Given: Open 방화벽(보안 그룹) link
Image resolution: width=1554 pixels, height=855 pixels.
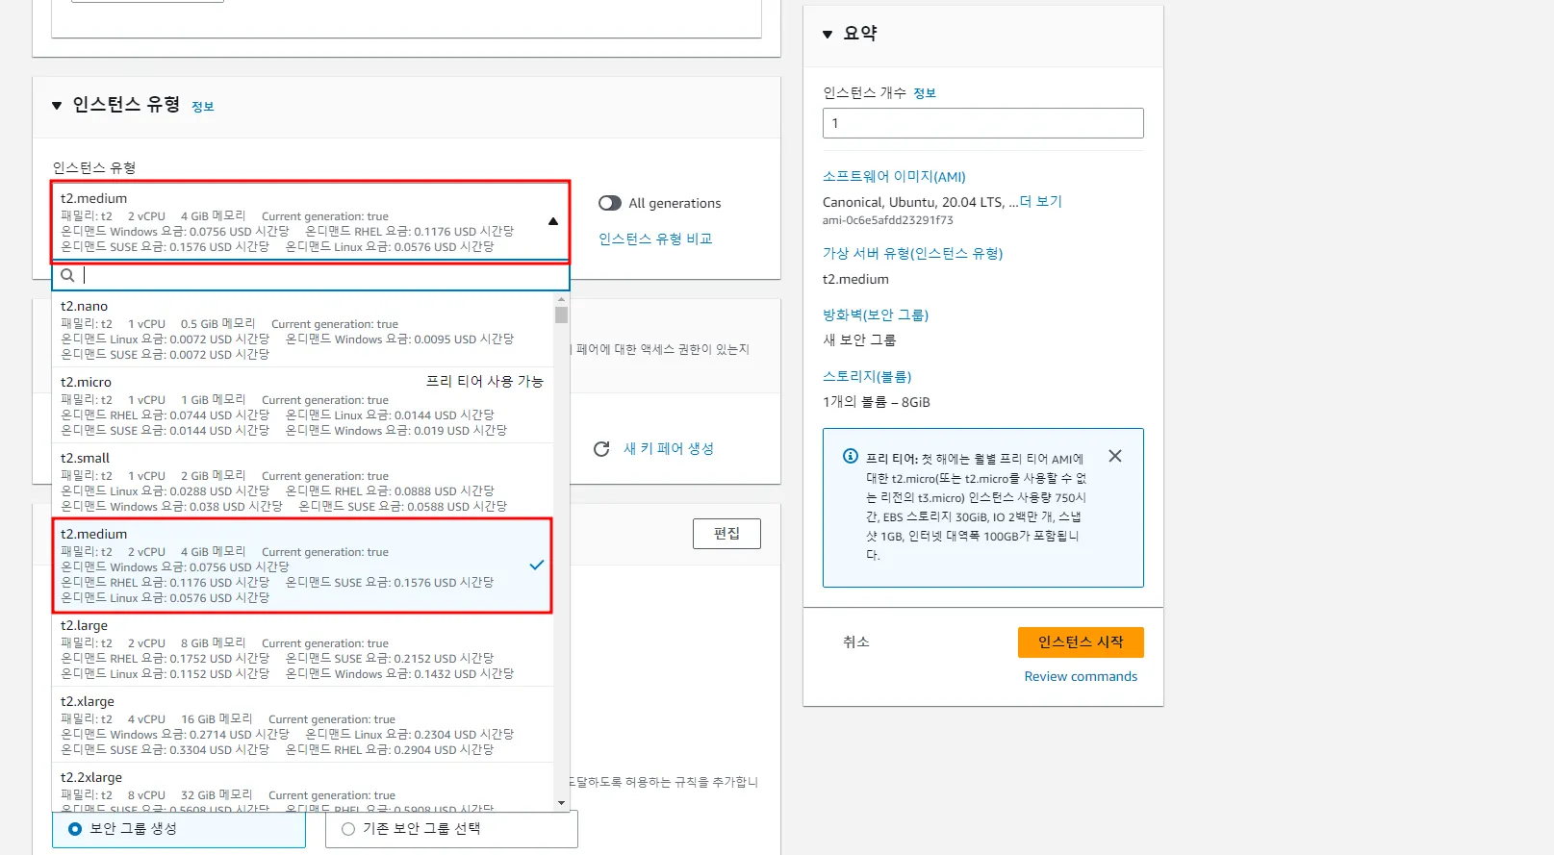Looking at the screenshot, I should (x=876, y=314).
